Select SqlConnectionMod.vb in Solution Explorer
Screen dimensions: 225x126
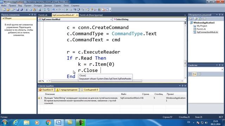pyautogui.click(x=207, y=32)
